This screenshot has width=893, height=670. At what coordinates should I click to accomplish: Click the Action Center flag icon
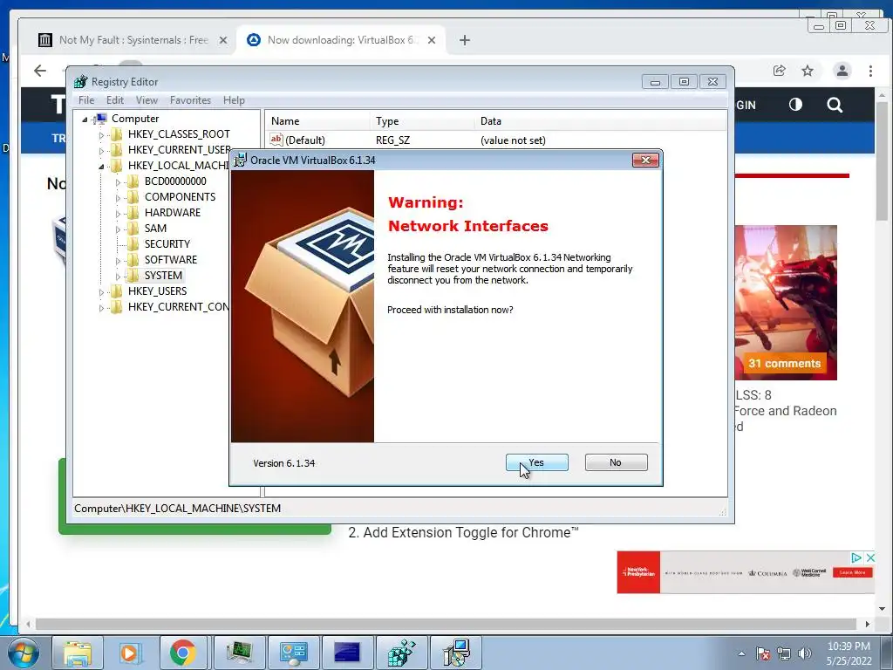click(x=763, y=653)
